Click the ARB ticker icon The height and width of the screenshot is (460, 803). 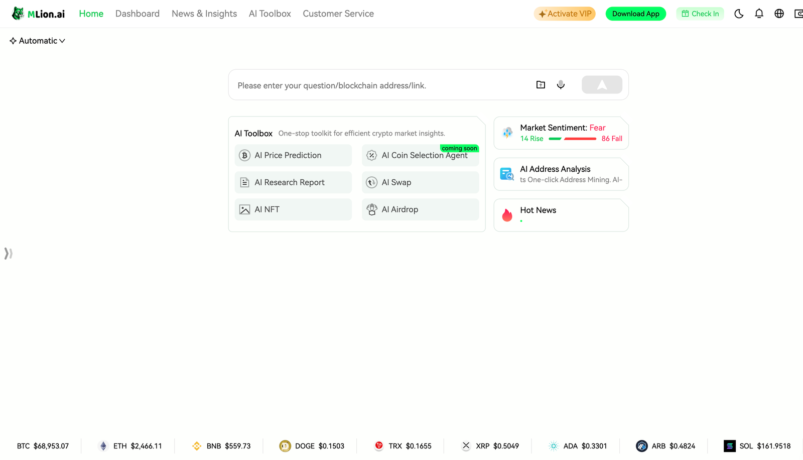642,446
